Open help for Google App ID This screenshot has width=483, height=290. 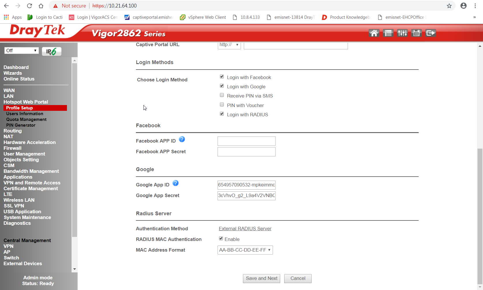click(175, 183)
